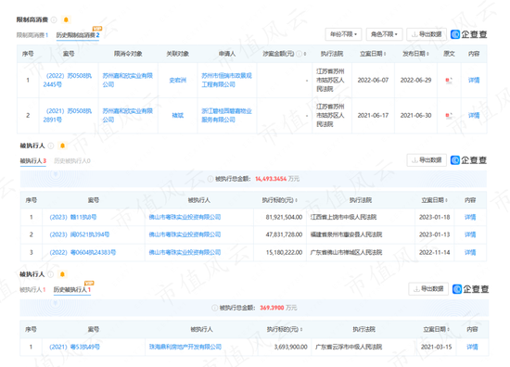Open the case link in the 15,180,222.00 row
Viewport: 510px width, 367px height.
tap(83, 253)
